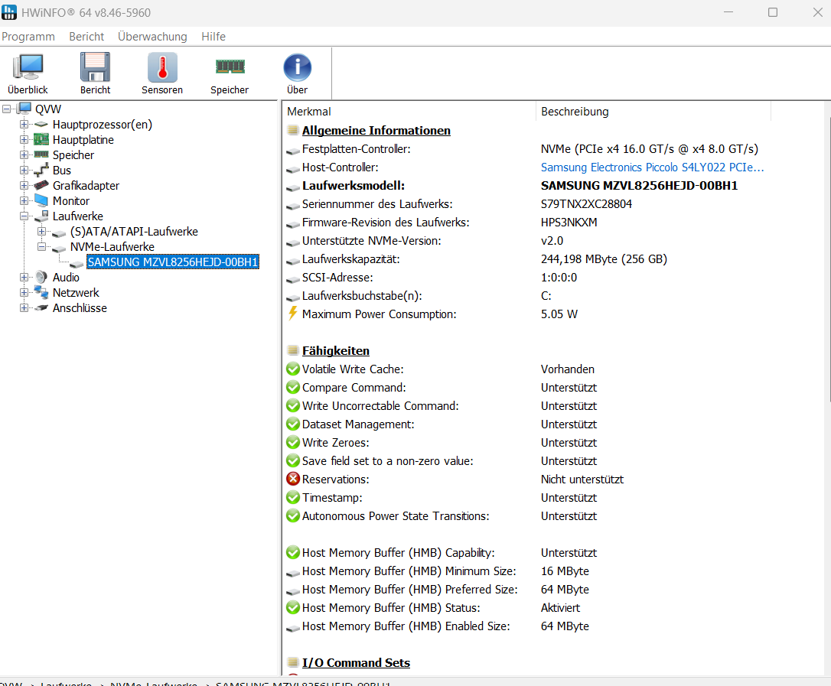Maximize the HWiNFO window
Screen dimensions: 831x686
coord(773,12)
